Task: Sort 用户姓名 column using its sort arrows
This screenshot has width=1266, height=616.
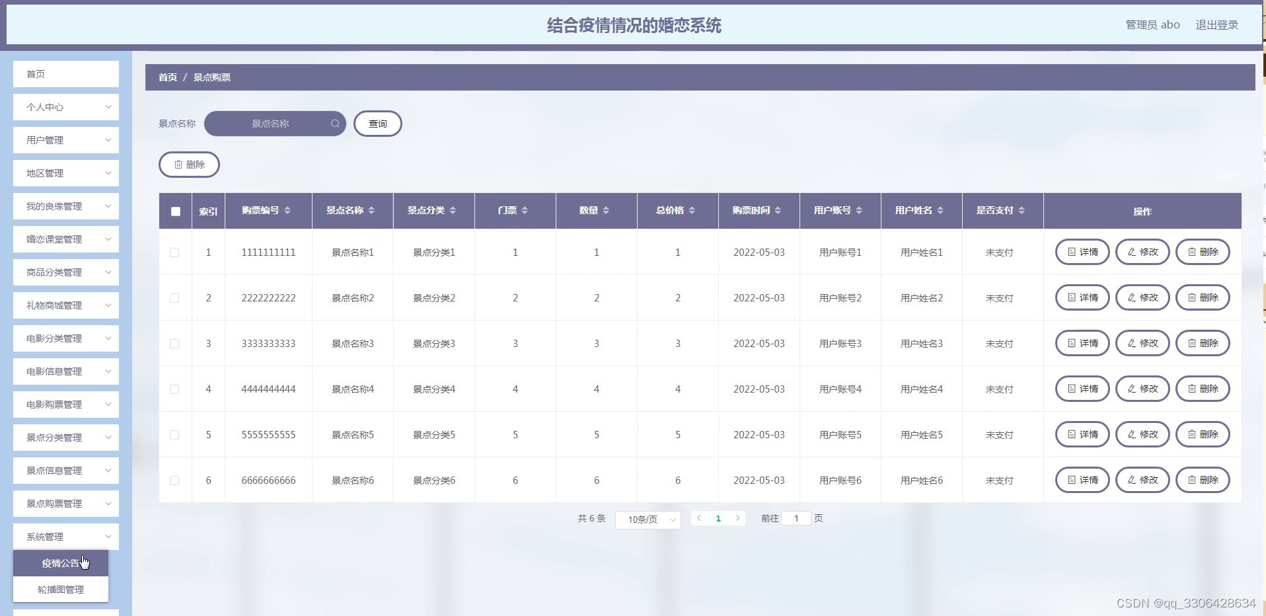Action: tap(940, 210)
